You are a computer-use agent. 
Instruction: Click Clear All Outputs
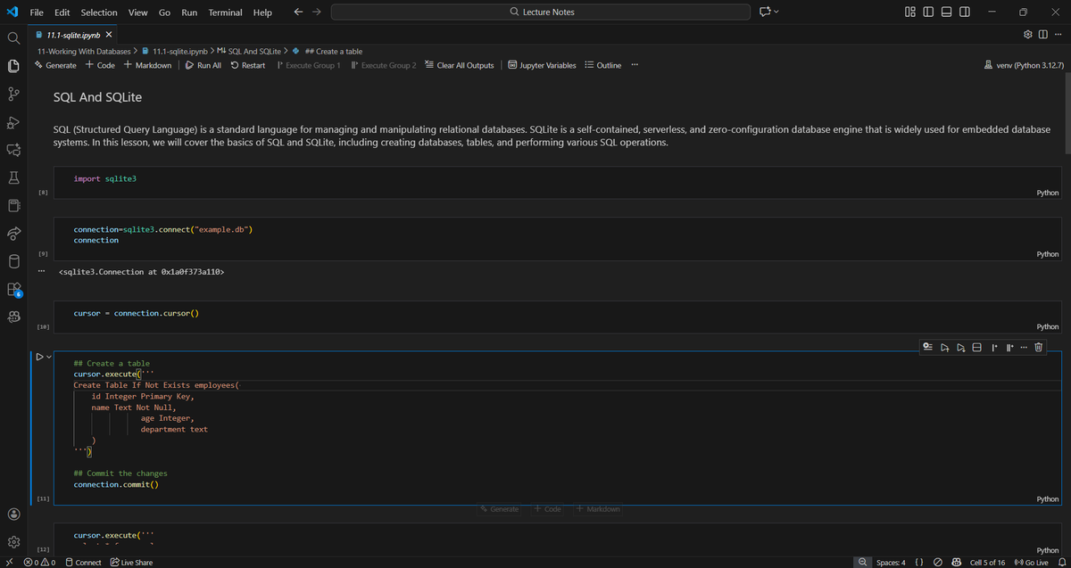click(x=459, y=65)
